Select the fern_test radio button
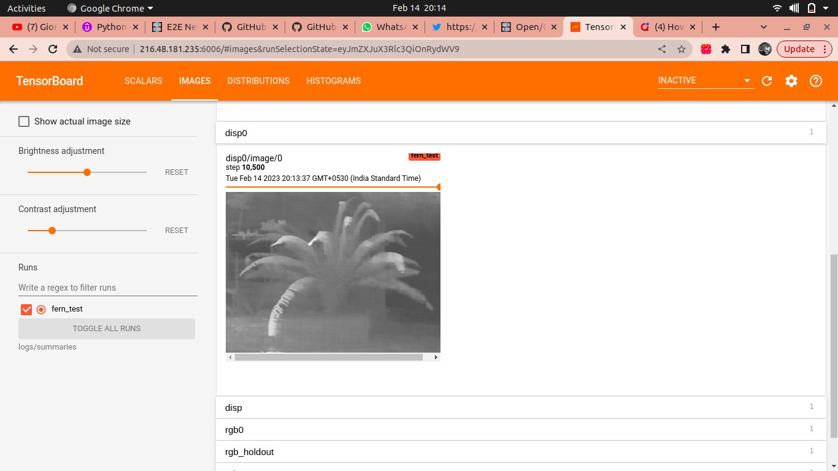 coord(41,309)
